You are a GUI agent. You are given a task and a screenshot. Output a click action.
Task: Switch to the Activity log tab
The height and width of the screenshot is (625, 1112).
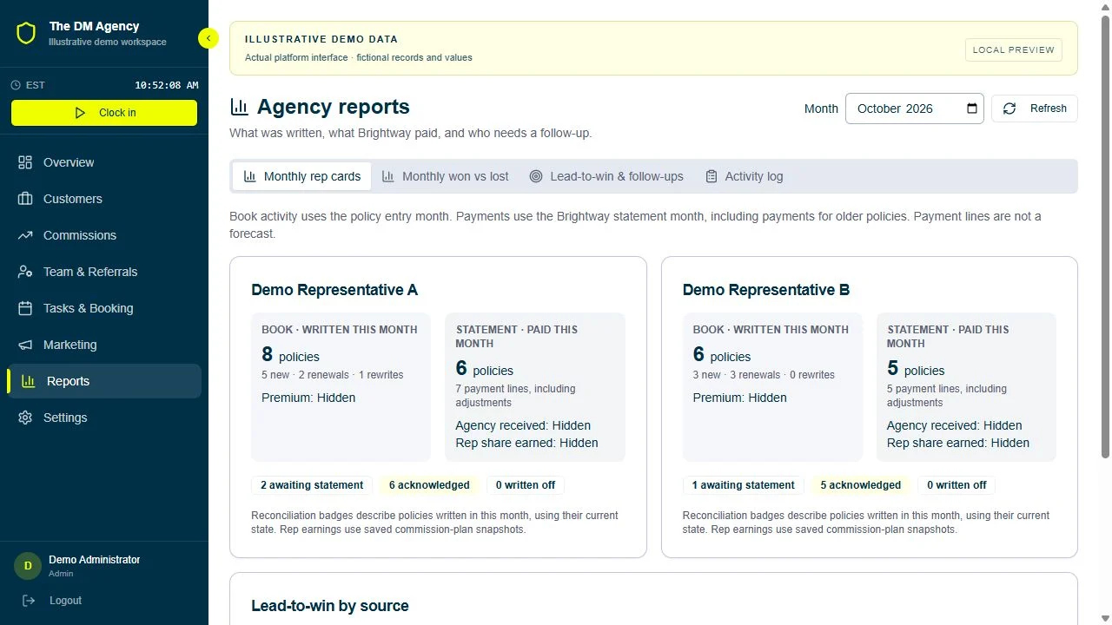(744, 176)
